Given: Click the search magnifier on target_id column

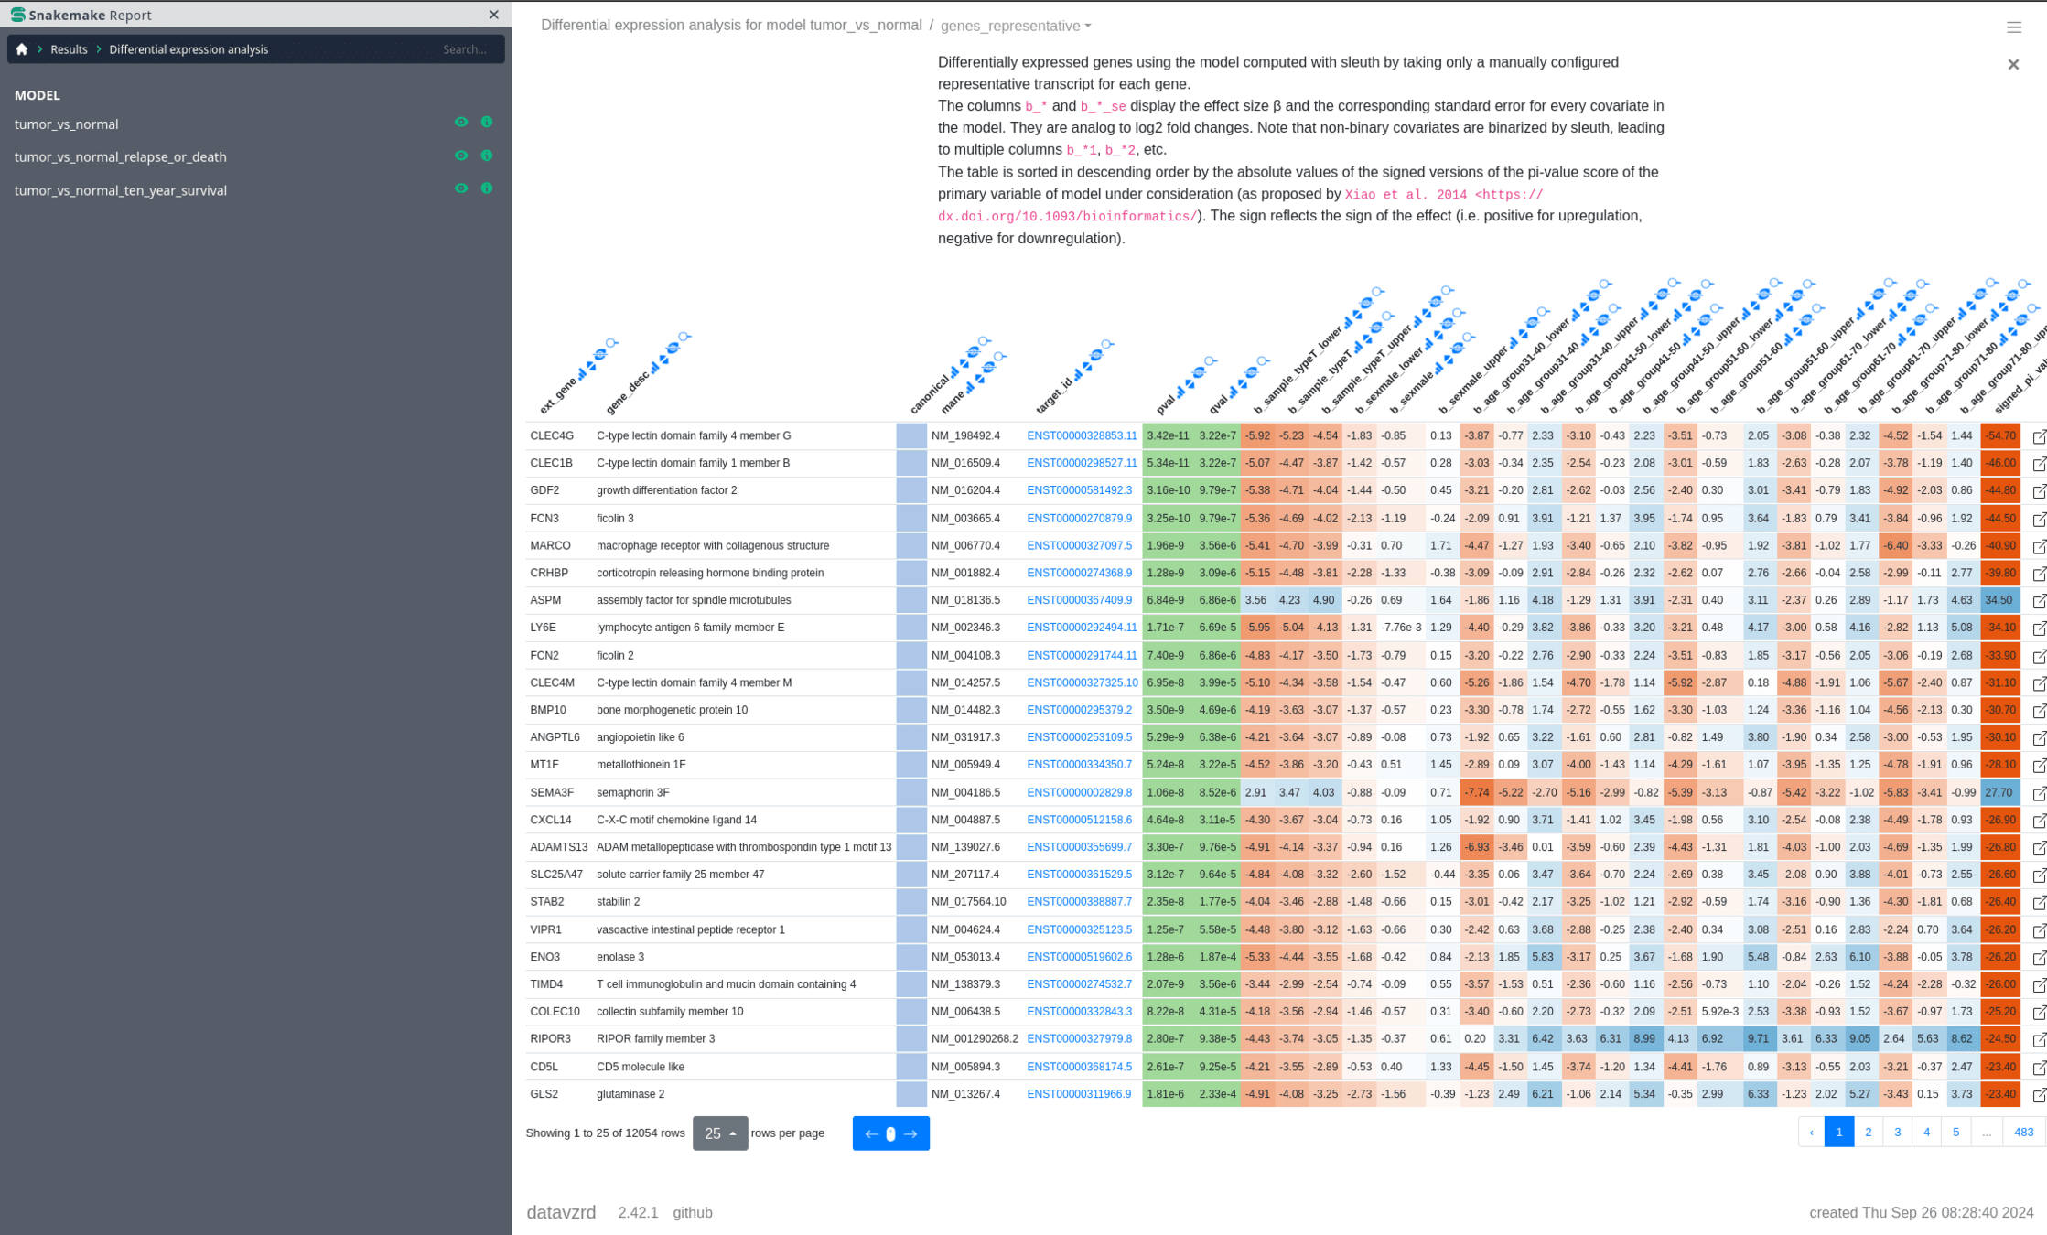Looking at the screenshot, I should (x=1107, y=345).
